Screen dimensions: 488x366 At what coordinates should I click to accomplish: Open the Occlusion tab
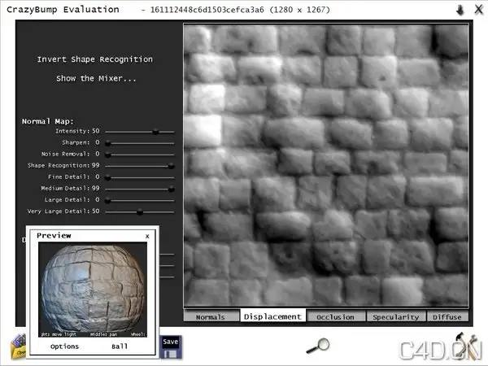(x=335, y=316)
